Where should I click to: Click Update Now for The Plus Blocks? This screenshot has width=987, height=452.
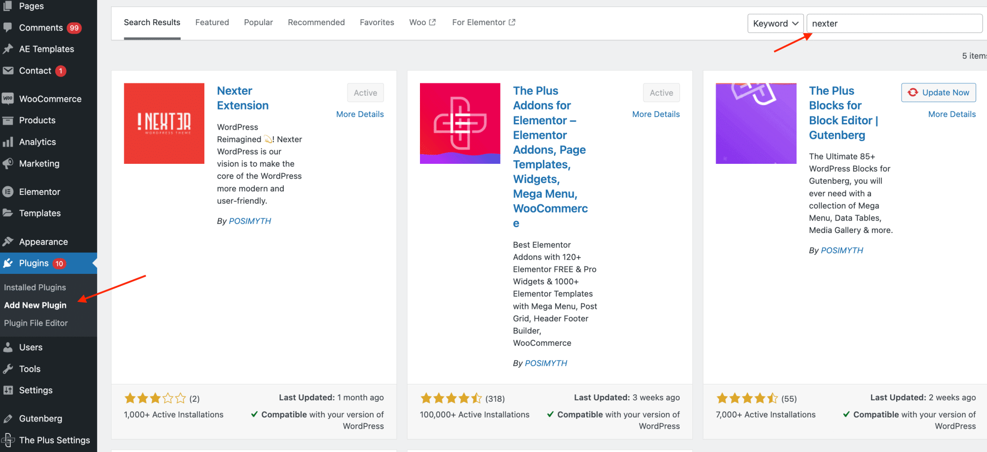click(x=938, y=93)
